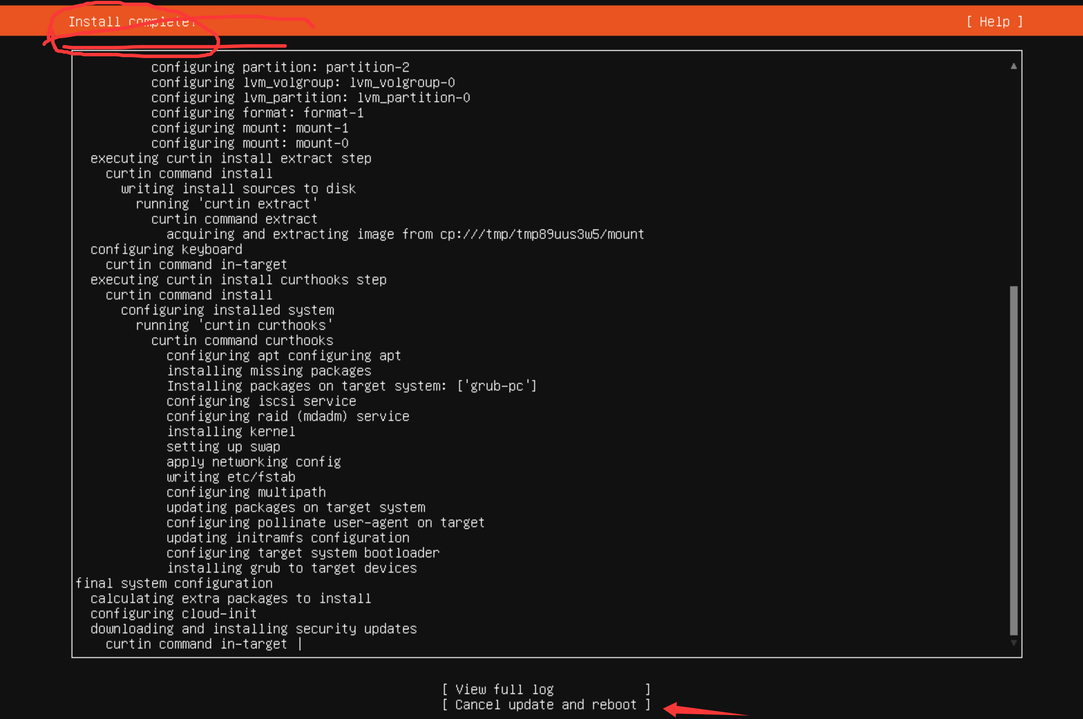Click 'installing grub to target devices' line
Screen dimensions: 1083x719
point(292,568)
